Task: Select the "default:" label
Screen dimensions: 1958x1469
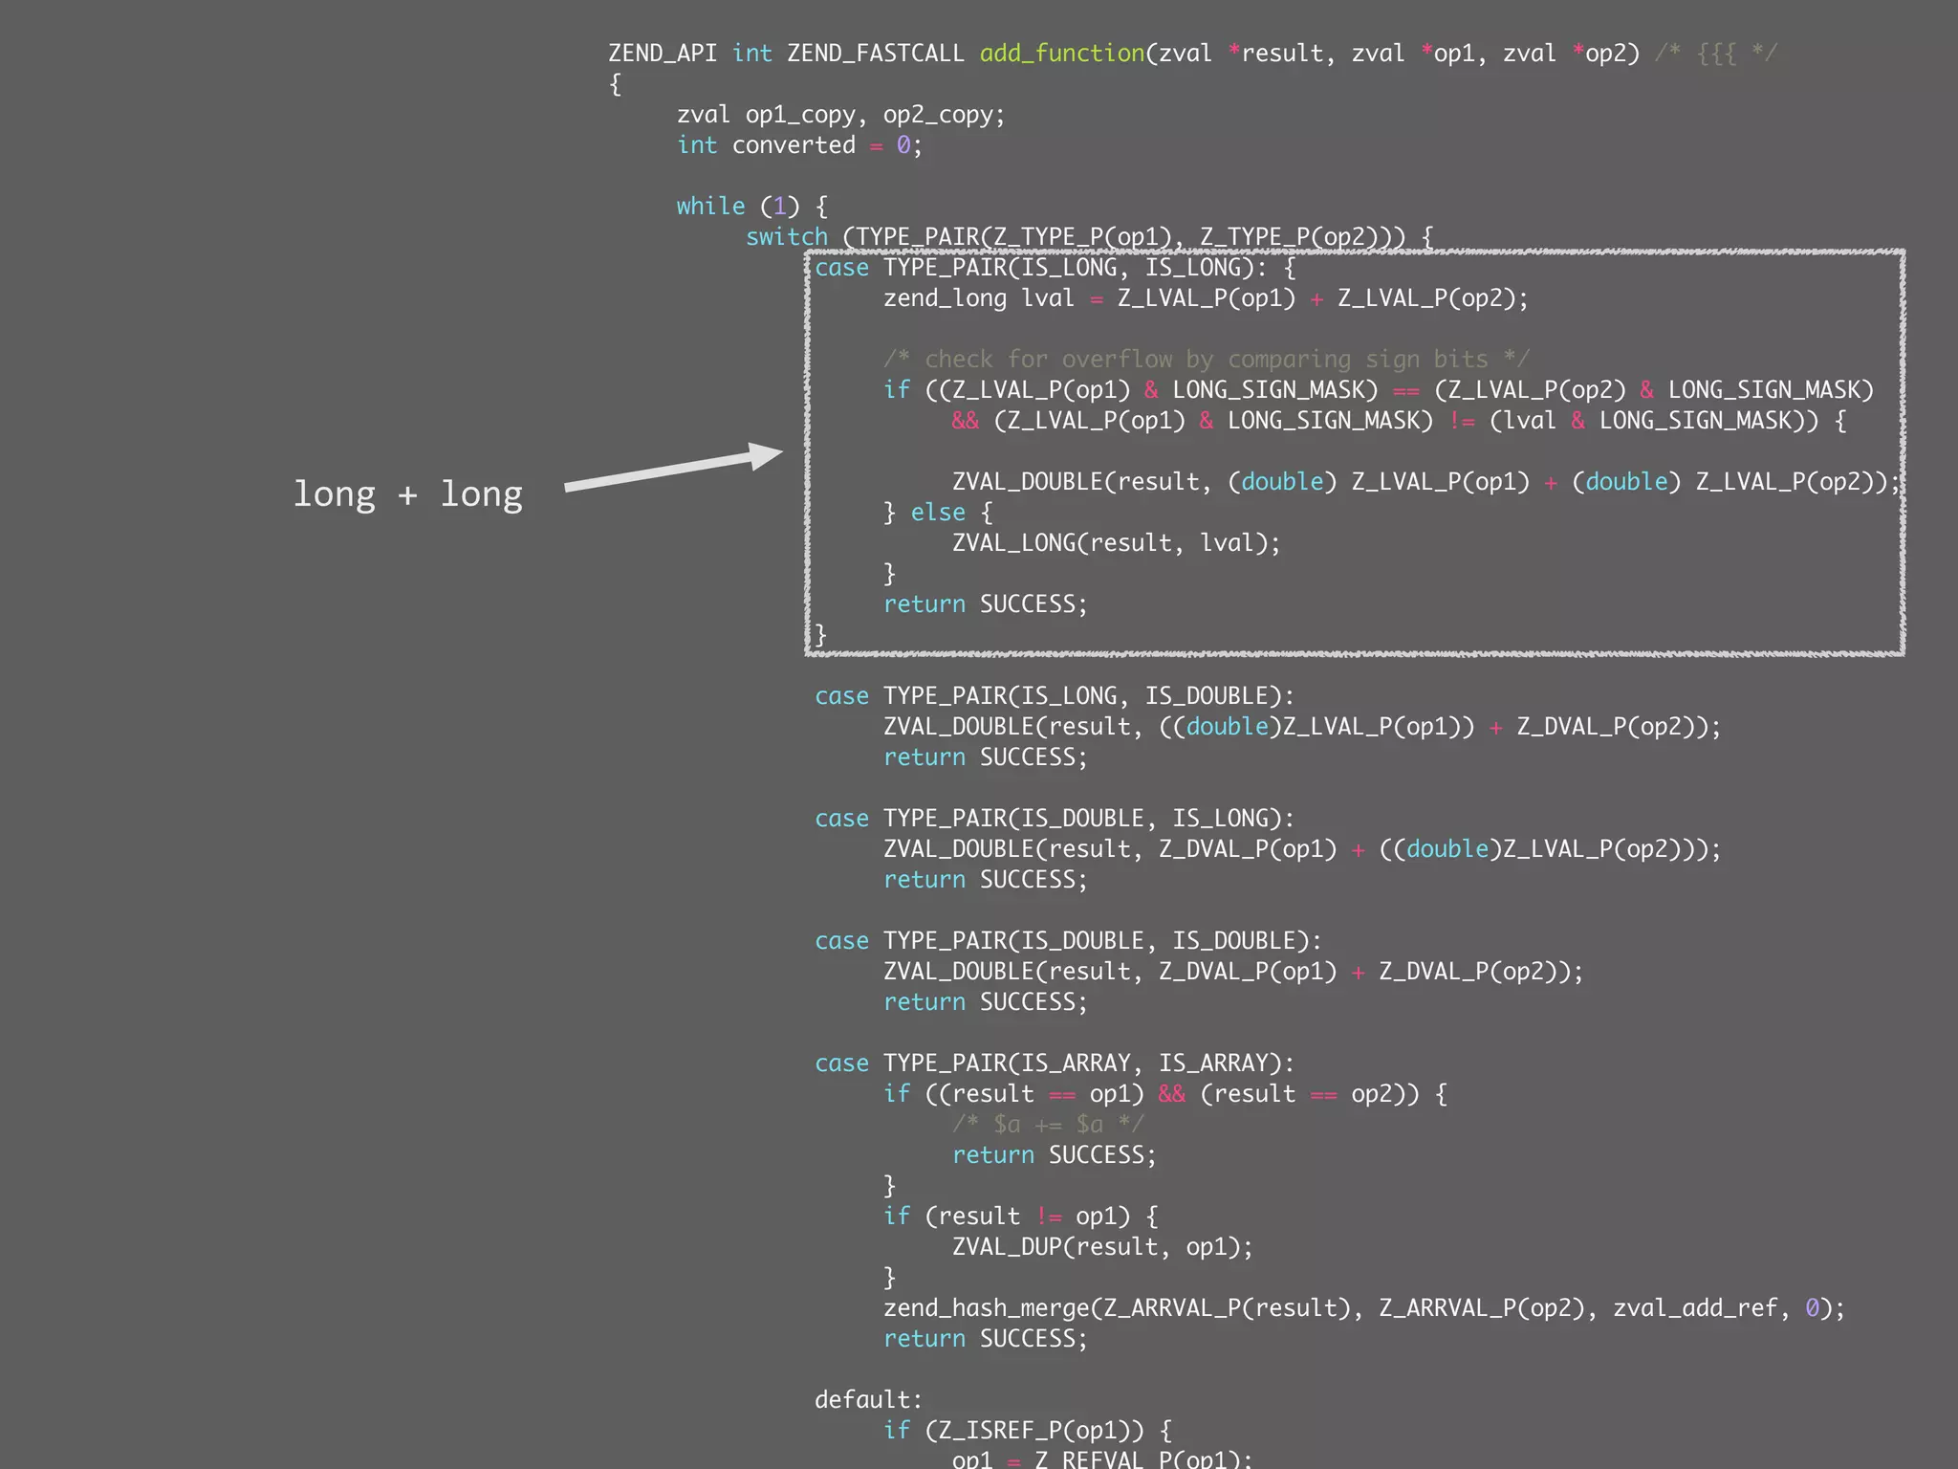Action: tap(869, 1400)
